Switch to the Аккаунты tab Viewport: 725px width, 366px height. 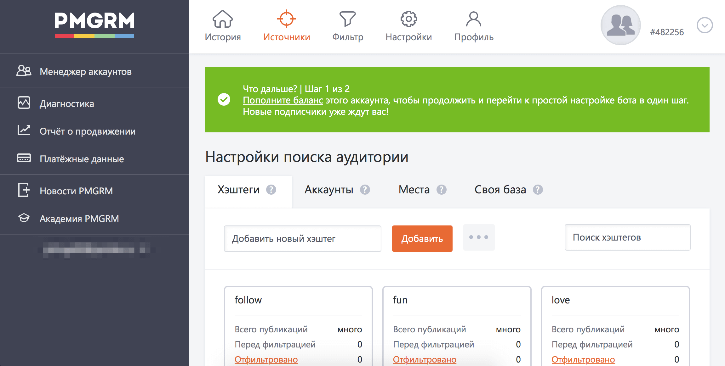329,190
